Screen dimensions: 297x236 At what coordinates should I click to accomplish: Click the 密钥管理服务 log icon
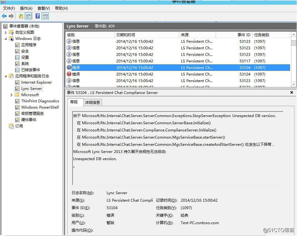click(x=17, y=113)
